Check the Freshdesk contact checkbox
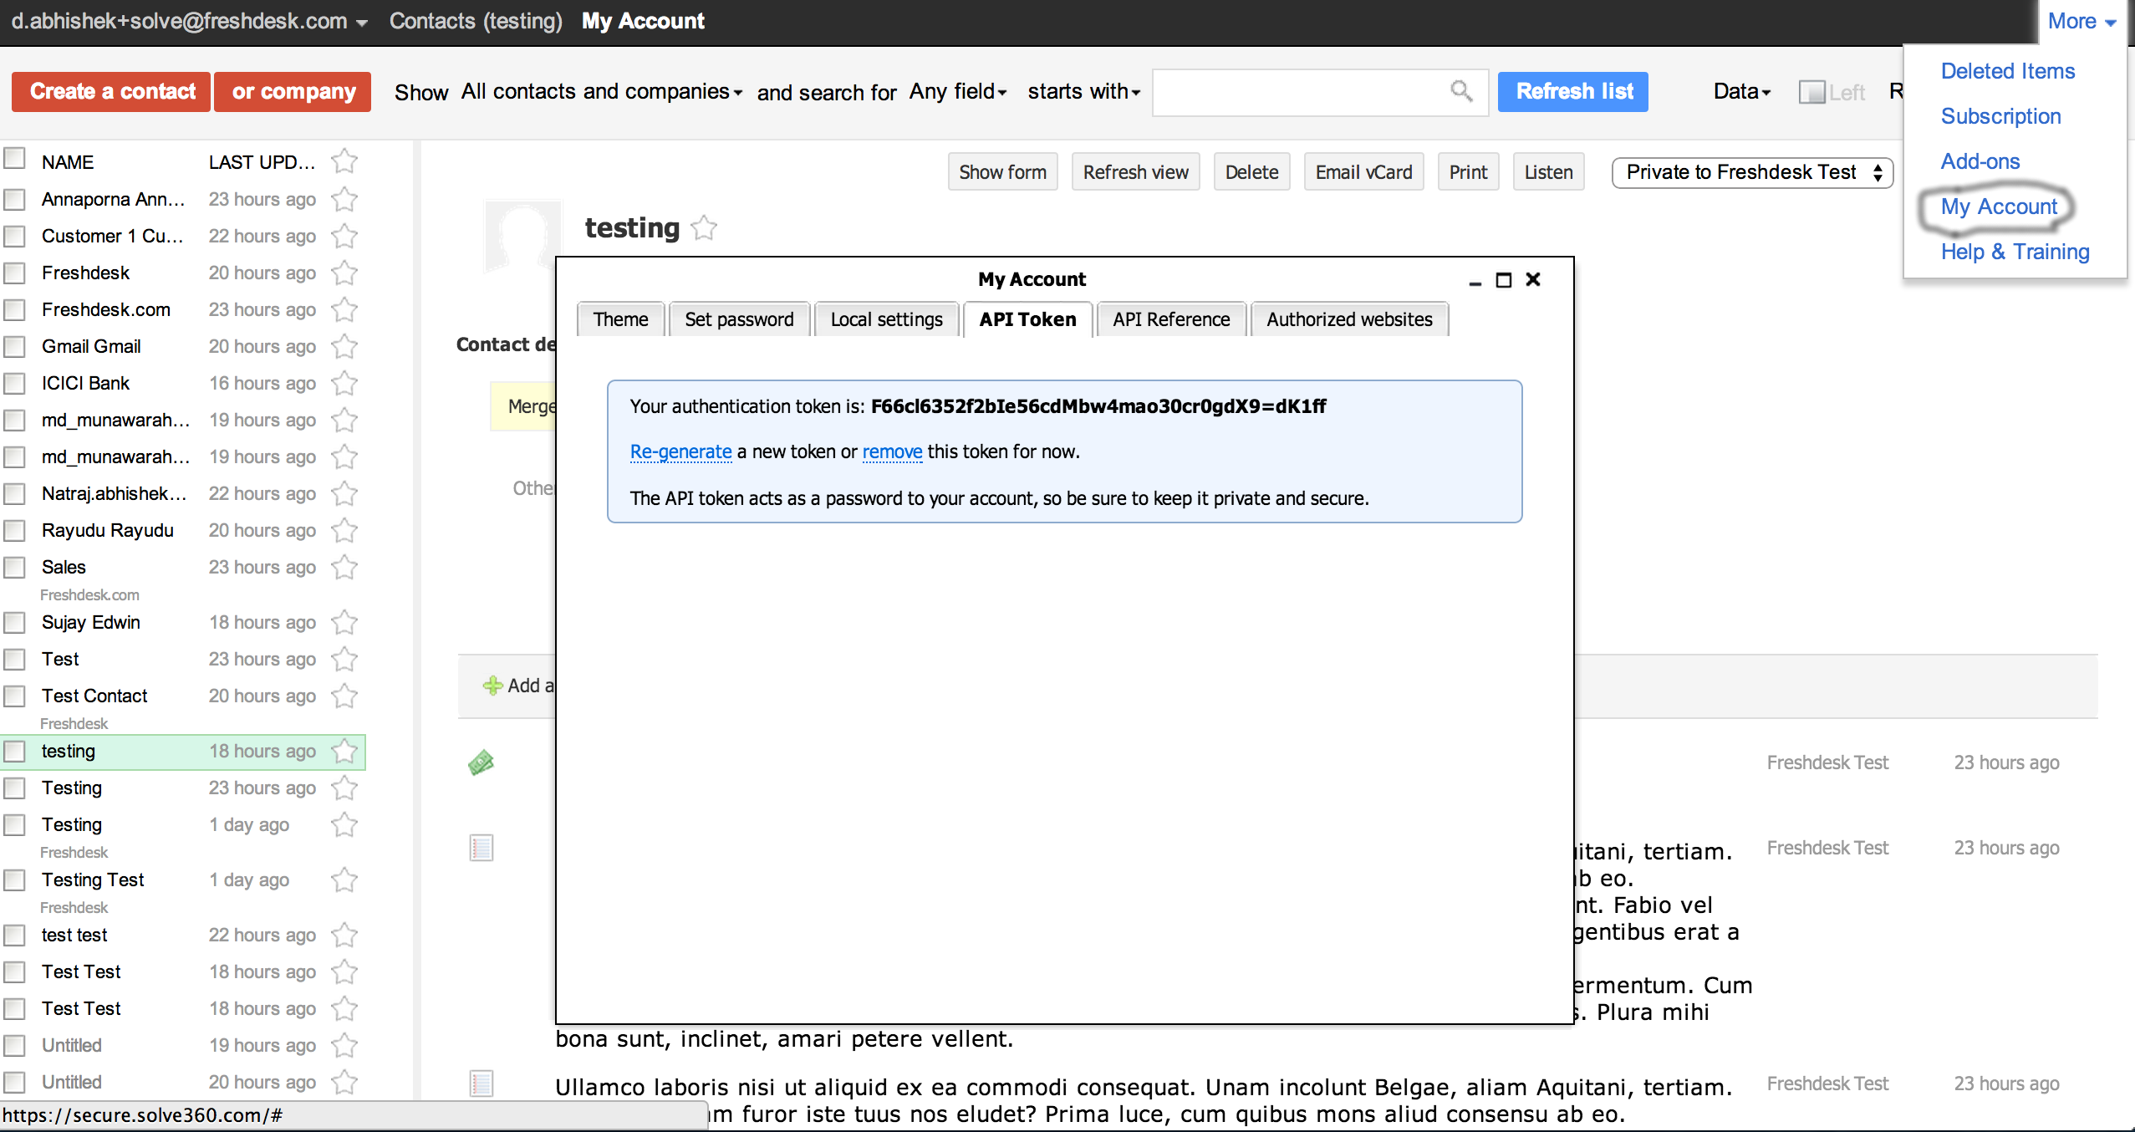The image size is (2135, 1132). point(14,273)
